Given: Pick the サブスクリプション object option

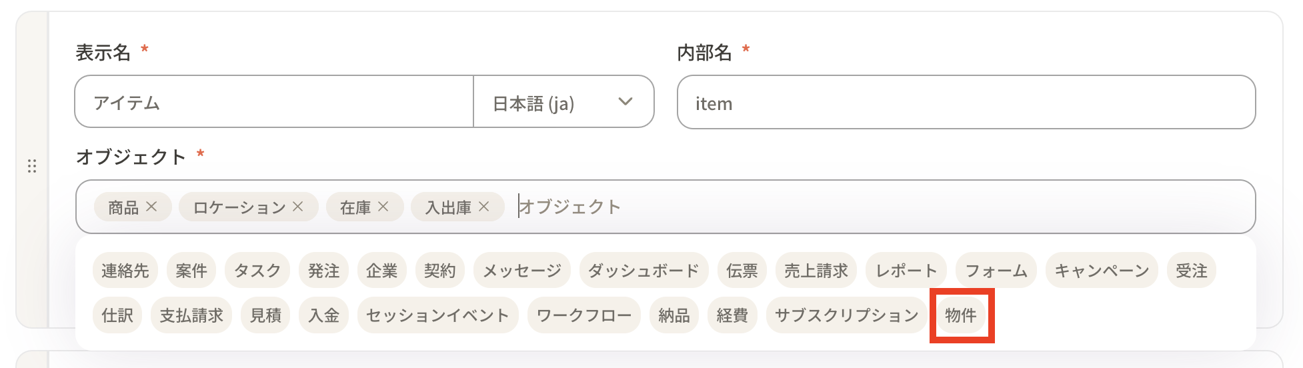Looking at the screenshot, I should 846,315.
